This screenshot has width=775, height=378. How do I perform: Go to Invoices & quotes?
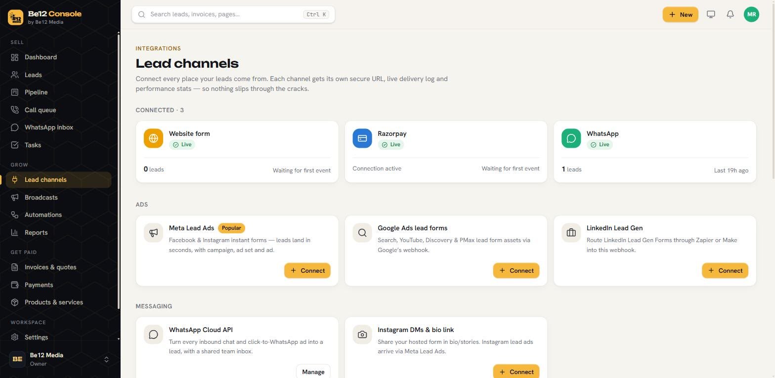click(58, 267)
